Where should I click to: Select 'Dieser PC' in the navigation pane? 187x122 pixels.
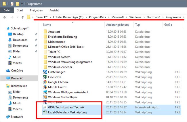19,78
